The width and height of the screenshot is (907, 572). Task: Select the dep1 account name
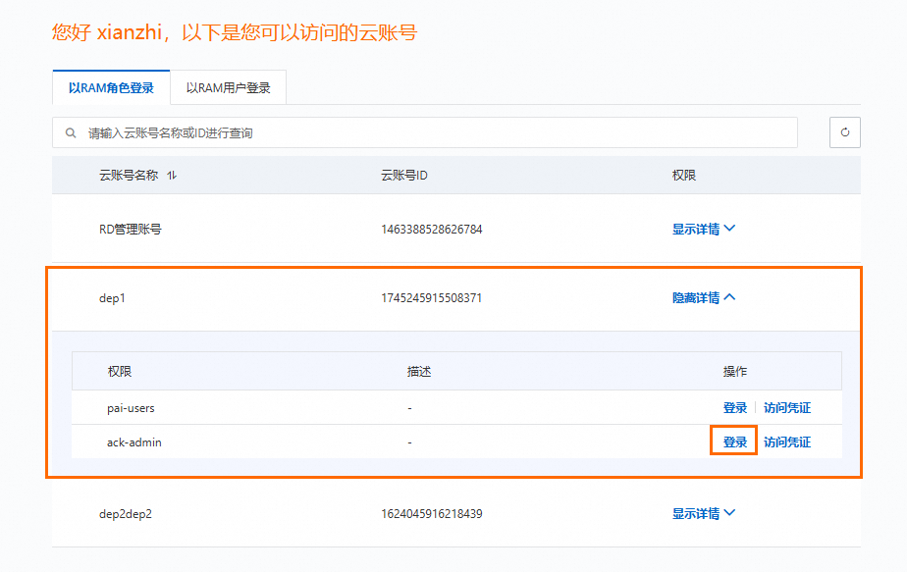[x=112, y=298]
